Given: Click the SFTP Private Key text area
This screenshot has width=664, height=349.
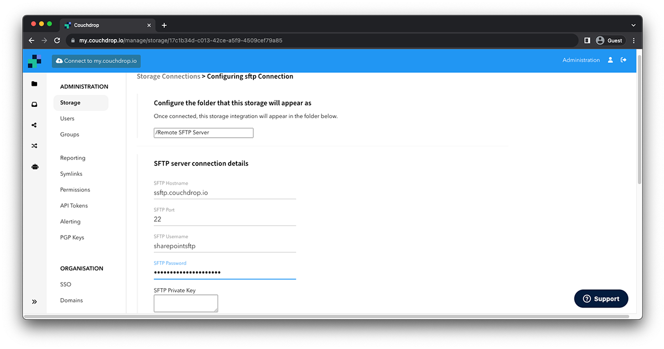Looking at the screenshot, I should (185, 303).
